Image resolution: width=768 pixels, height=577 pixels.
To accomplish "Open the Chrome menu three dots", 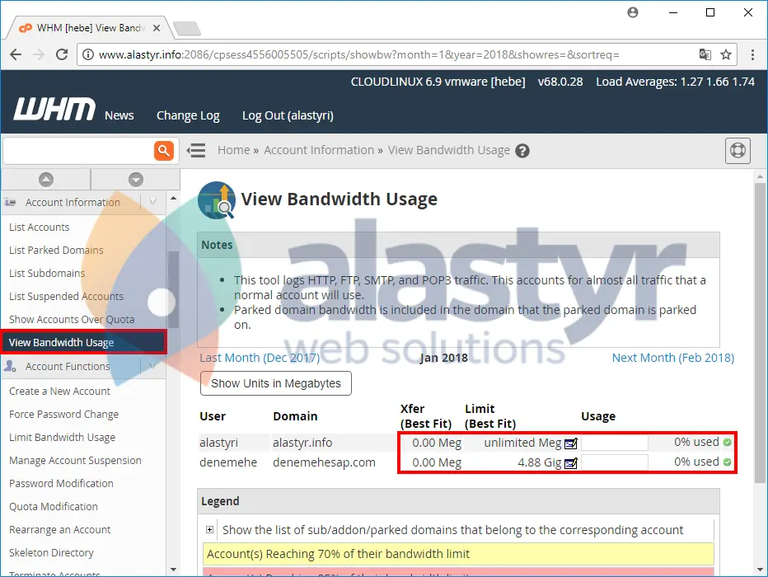I will pos(752,54).
